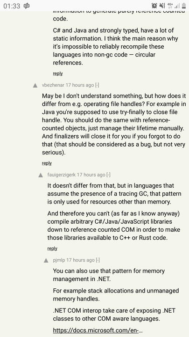Upvote vbezhenar's comment with the arrow

coord(35,86)
